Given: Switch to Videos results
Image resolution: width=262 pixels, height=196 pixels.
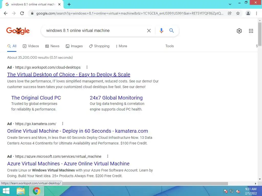Looking at the screenshot, I should [x=31, y=46].
